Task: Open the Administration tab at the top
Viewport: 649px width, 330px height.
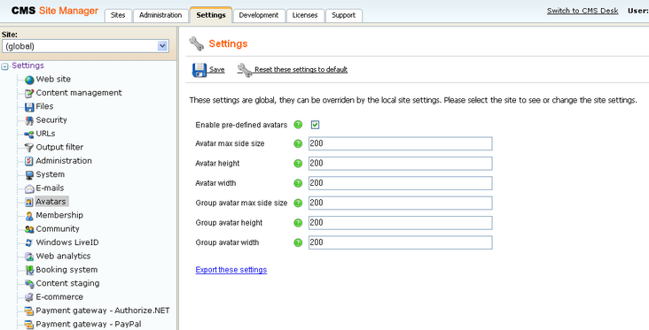Action: coord(160,15)
